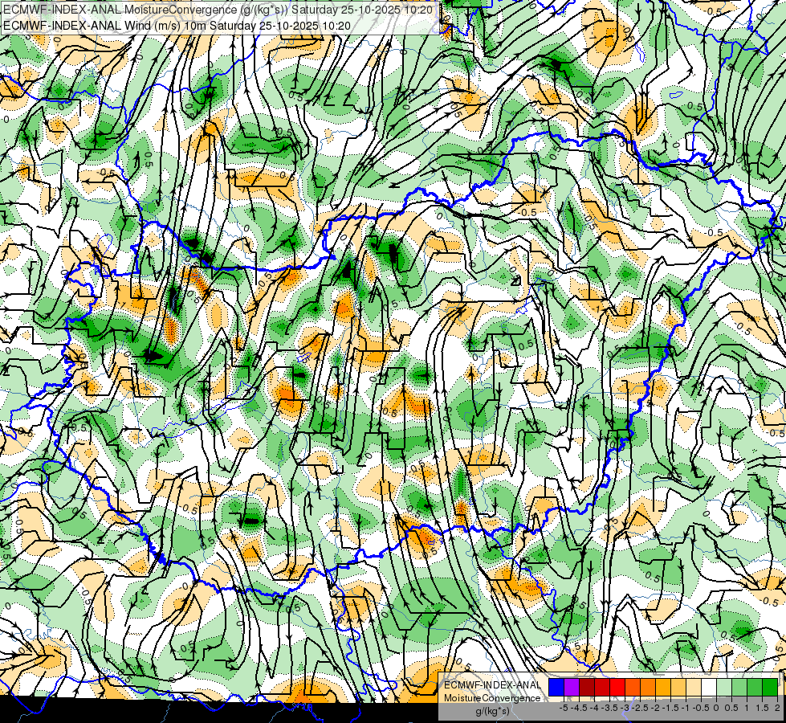Viewport: 786px width, 723px height.
Task: Click the Wind 10m title line at top
Action: click(177, 26)
